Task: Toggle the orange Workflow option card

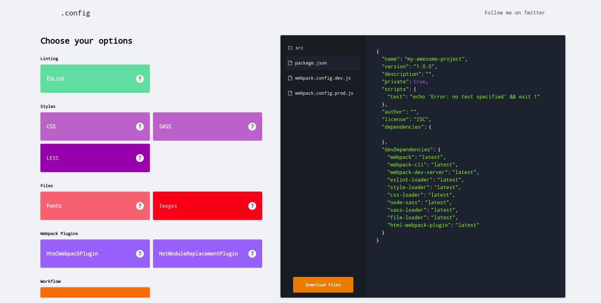Action: (95, 292)
